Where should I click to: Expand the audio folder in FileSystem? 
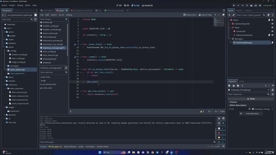5,40
